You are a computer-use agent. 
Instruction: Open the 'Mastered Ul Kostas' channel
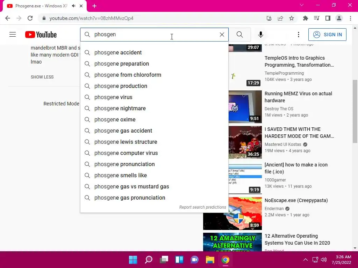click(x=283, y=144)
